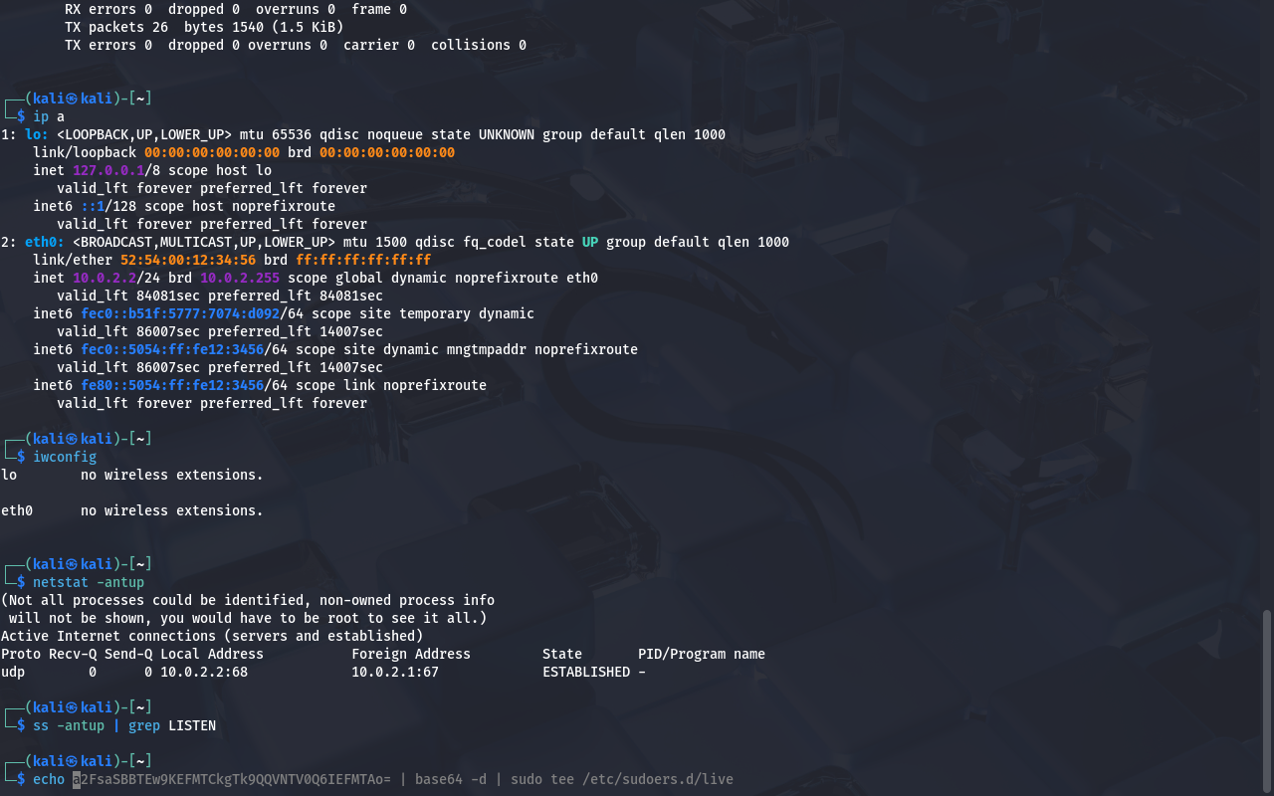Click the loopback address 127.0.0.1
The image size is (1274, 796).
point(107,170)
